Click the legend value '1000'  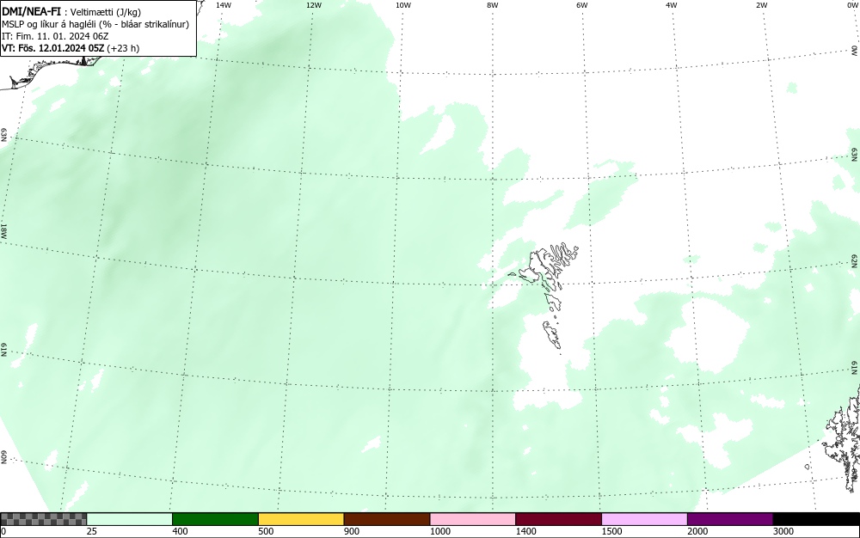click(439, 531)
